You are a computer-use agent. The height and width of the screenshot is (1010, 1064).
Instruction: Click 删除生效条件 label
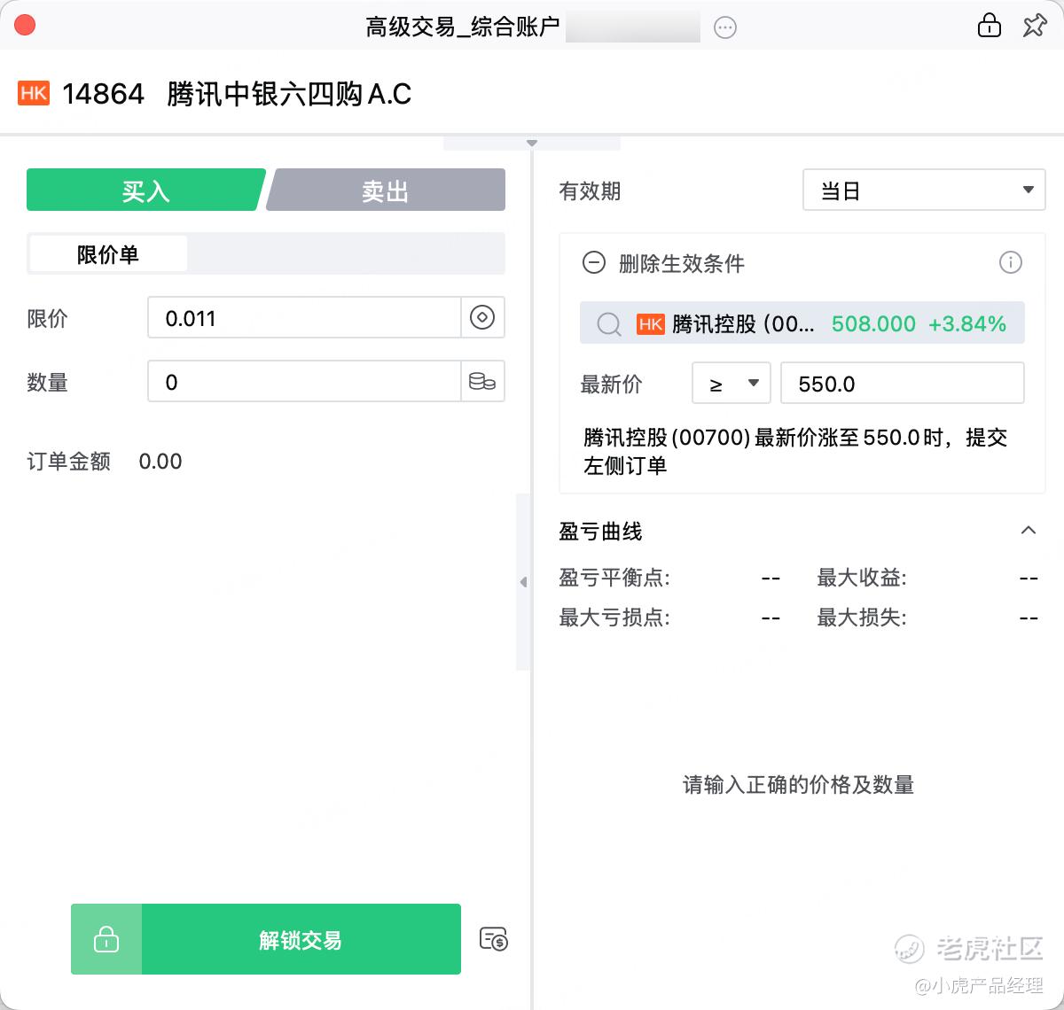[x=682, y=263]
